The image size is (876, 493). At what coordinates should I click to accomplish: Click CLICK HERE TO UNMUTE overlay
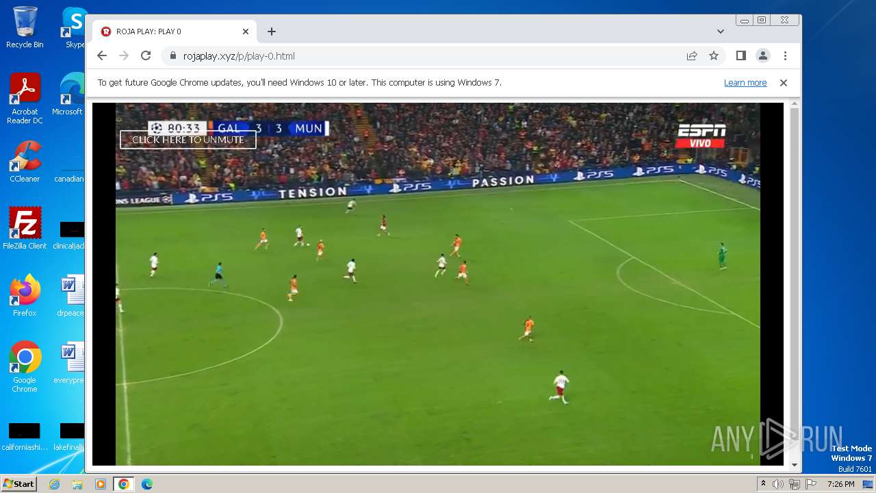[x=188, y=140]
